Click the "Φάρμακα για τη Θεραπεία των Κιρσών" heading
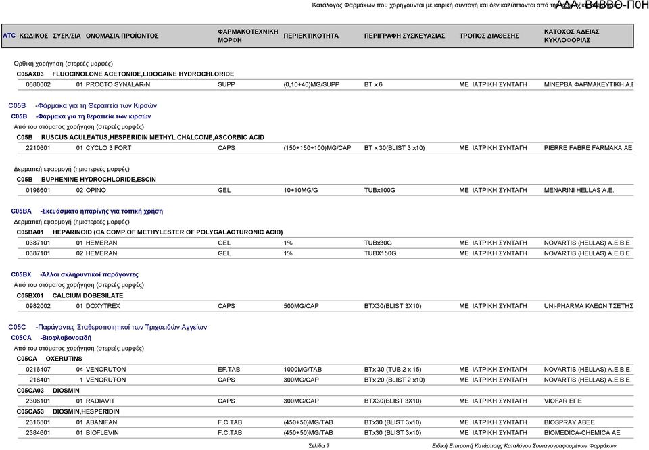649x450 pixels. click(96, 105)
